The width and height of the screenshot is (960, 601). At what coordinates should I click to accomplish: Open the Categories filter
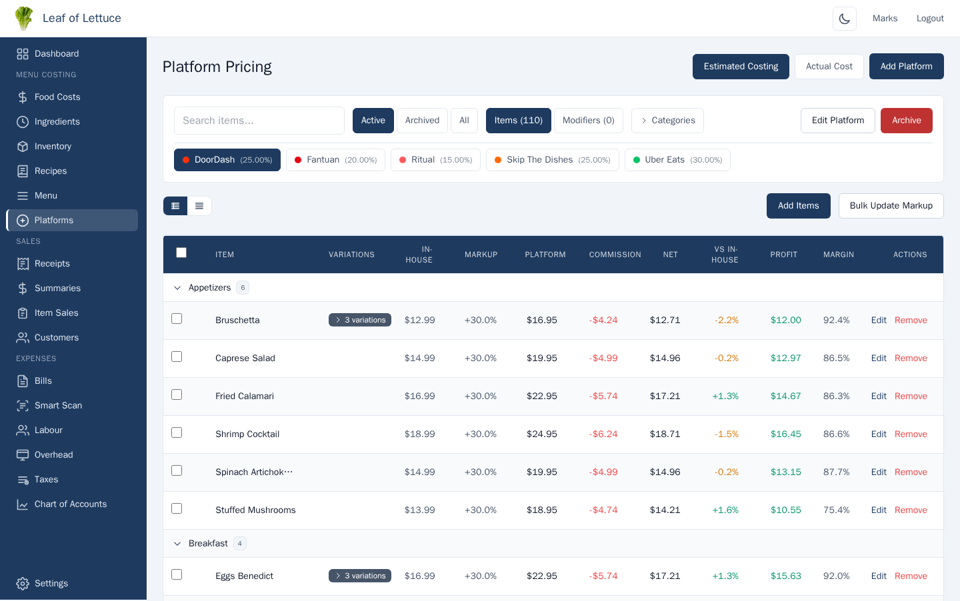(667, 120)
